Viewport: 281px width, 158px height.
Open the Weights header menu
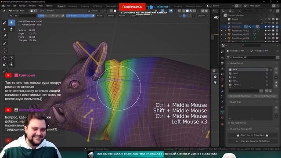pos(50,11)
